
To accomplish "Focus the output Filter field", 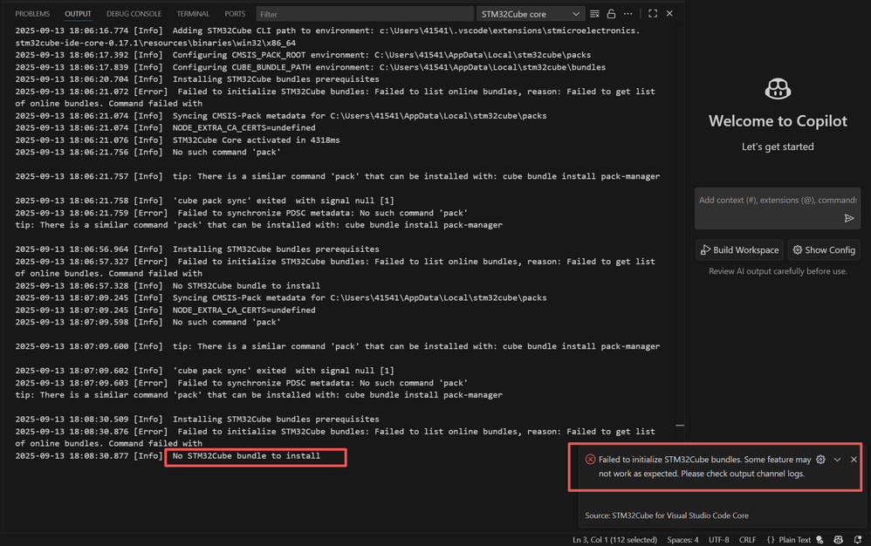I will (365, 14).
